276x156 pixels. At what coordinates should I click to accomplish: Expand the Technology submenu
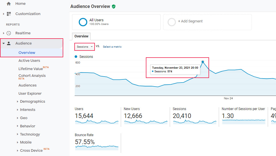[17, 134]
